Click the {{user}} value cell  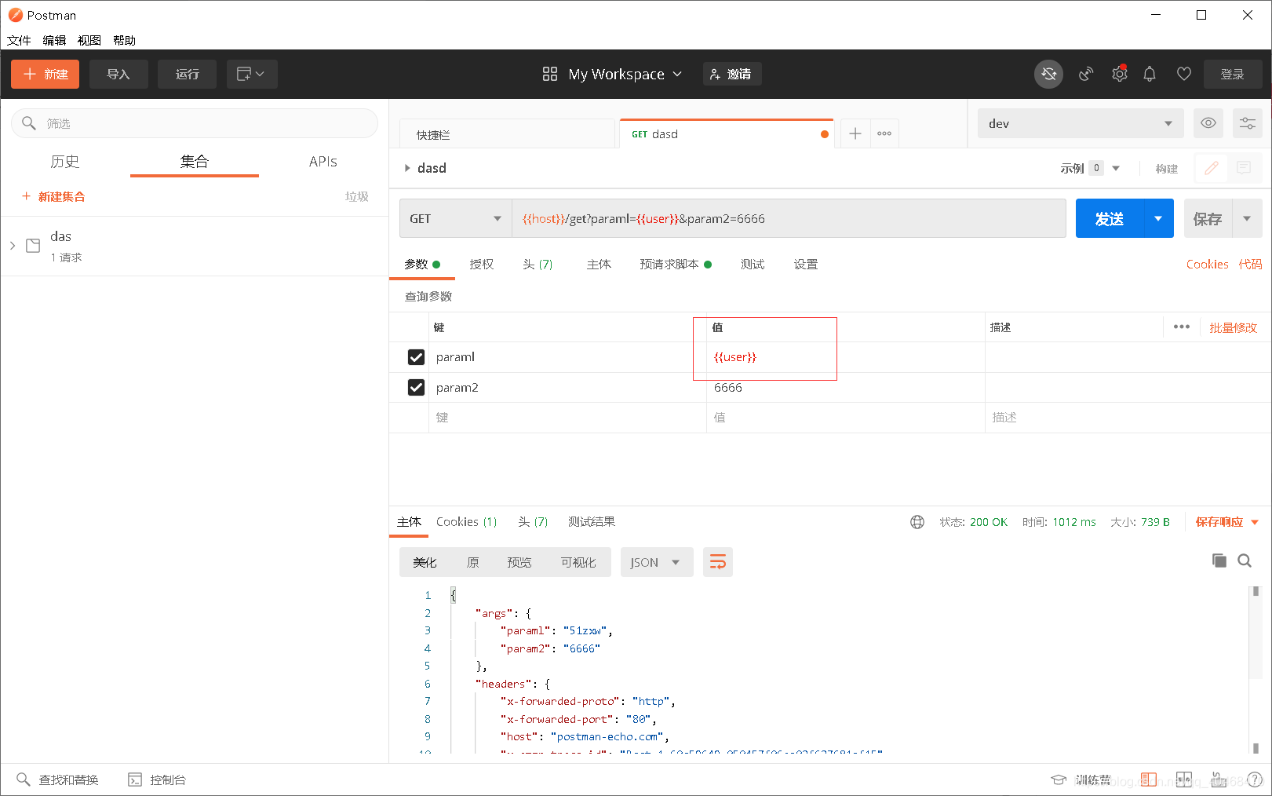point(845,357)
